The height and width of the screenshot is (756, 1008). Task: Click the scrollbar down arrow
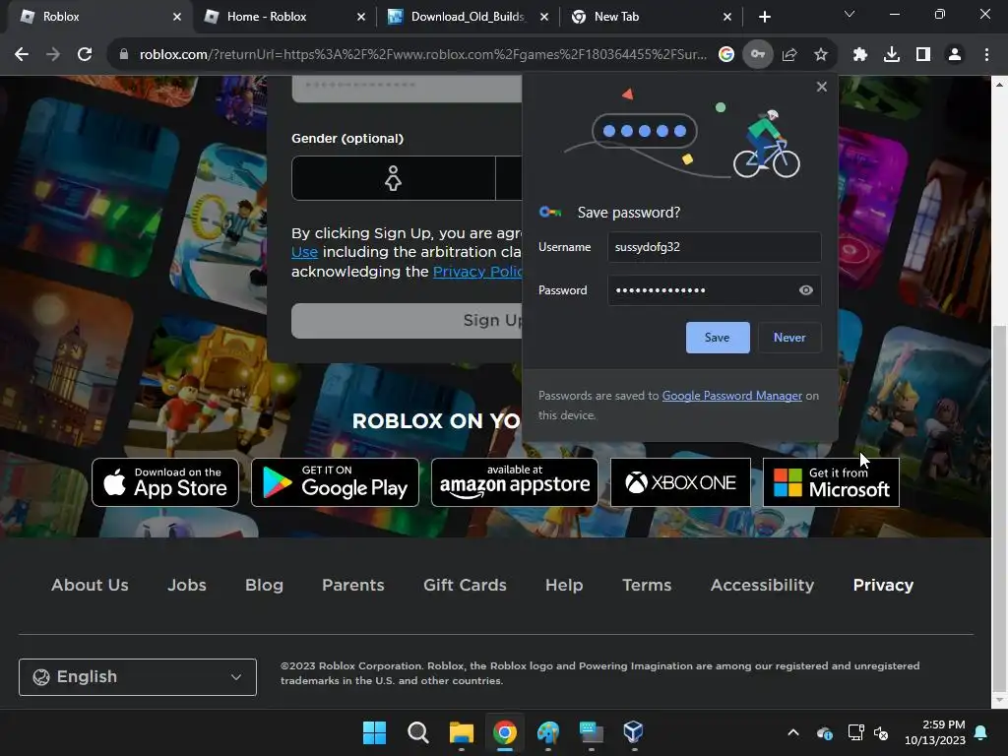click(999, 700)
